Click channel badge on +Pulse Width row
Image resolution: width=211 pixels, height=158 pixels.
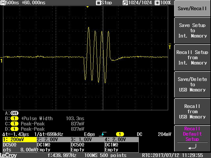click(15, 118)
